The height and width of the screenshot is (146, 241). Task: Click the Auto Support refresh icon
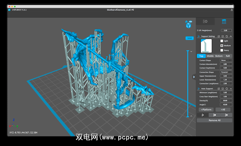click(x=227, y=88)
